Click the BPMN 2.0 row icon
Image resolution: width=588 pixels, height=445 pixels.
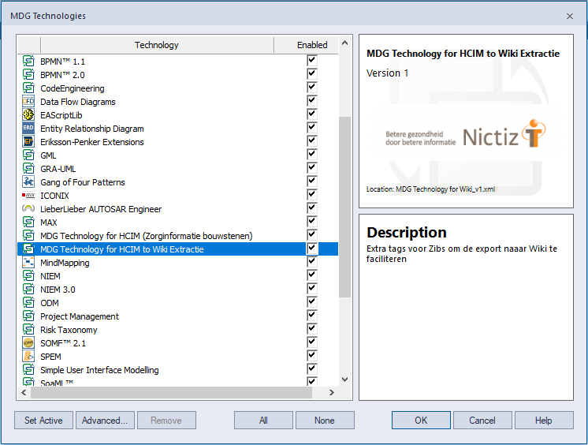[x=28, y=75]
